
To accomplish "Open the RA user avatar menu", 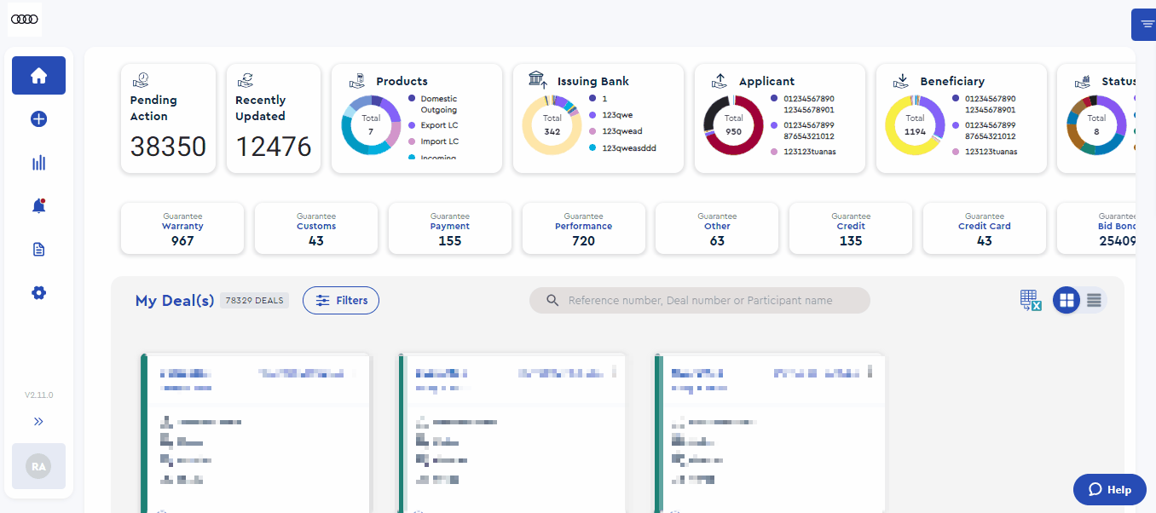I will tap(38, 466).
